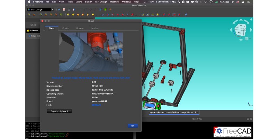Rotate view up with navigation cube top arrow
This screenshot has height=139, width=278.
[241, 19]
